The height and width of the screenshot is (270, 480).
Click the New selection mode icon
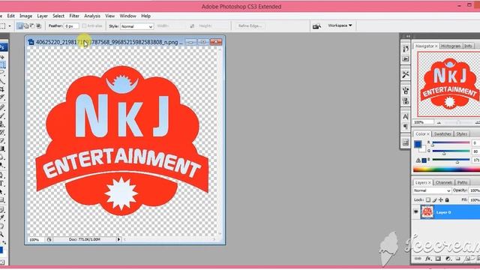20,26
